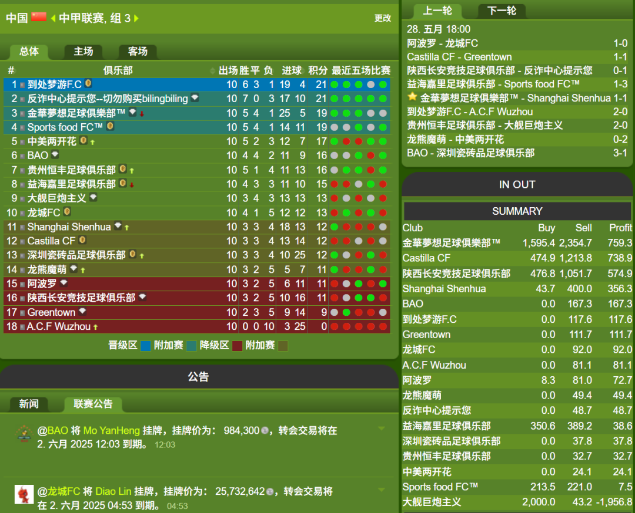This screenshot has height=513, width=635.
Task: Click the yellow up arrow beside A.C.F Wuzhou
Action: 96,327
